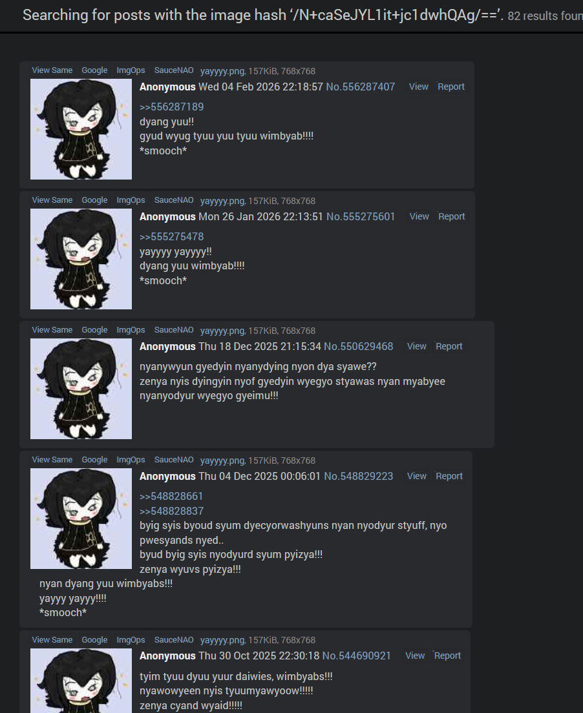Follow quote link >>548828837
This screenshot has height=713, width=583.
[171, 511]
